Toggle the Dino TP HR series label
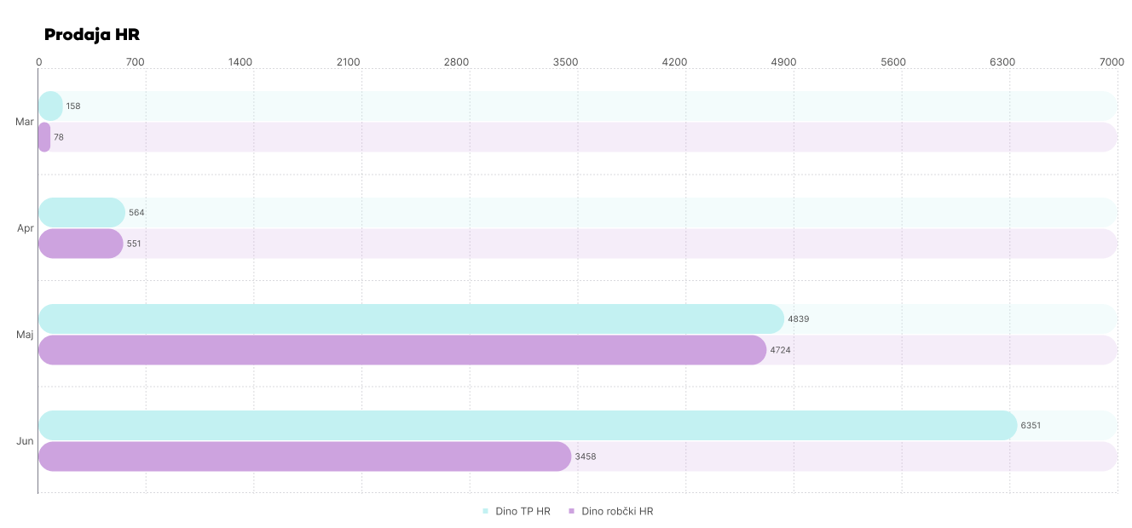Screen dimensions: 1132x528 tap(523, 511)
